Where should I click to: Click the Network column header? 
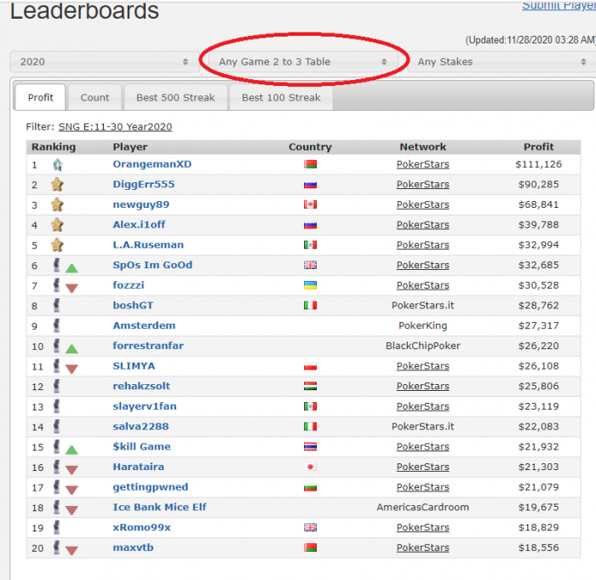tap(422, 146)
